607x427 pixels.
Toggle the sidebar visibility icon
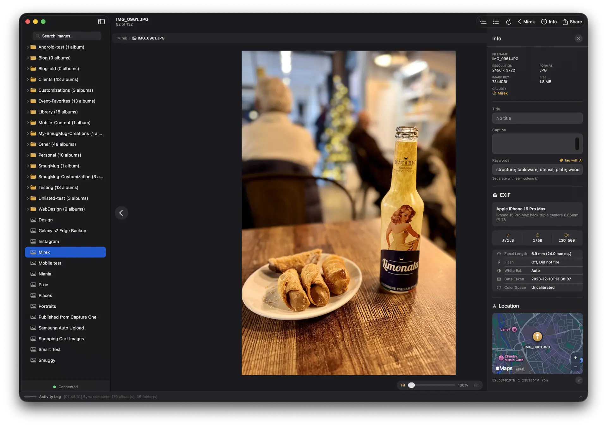point(101,22)
